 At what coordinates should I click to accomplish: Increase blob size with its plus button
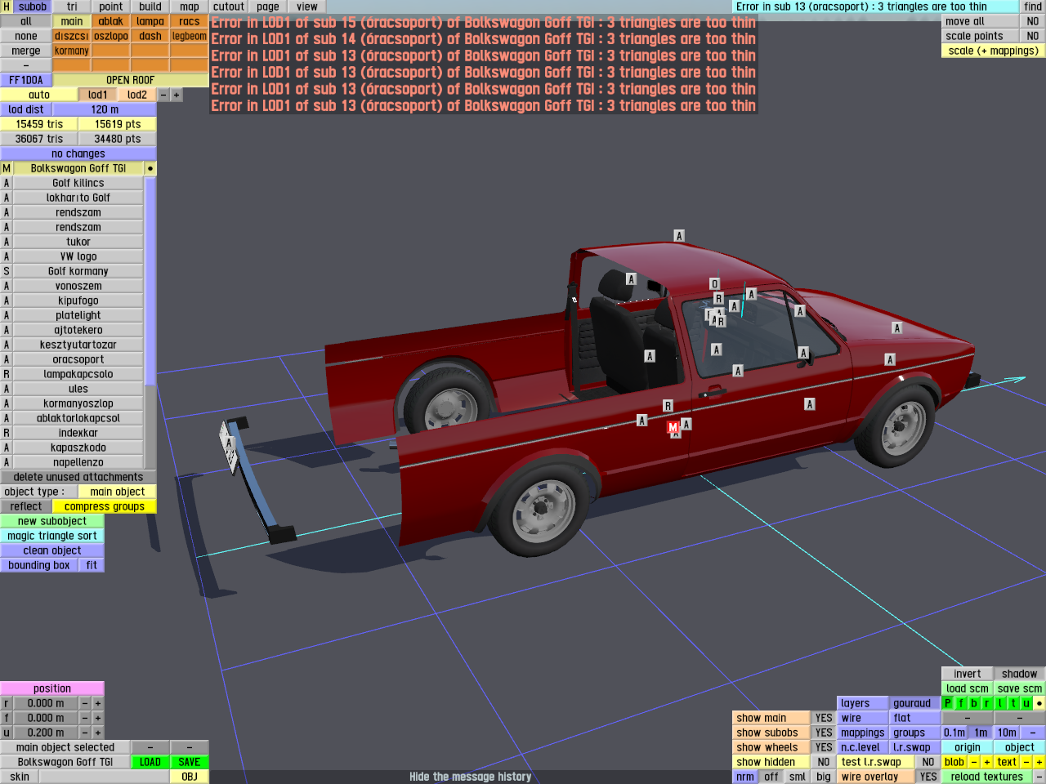987,762
